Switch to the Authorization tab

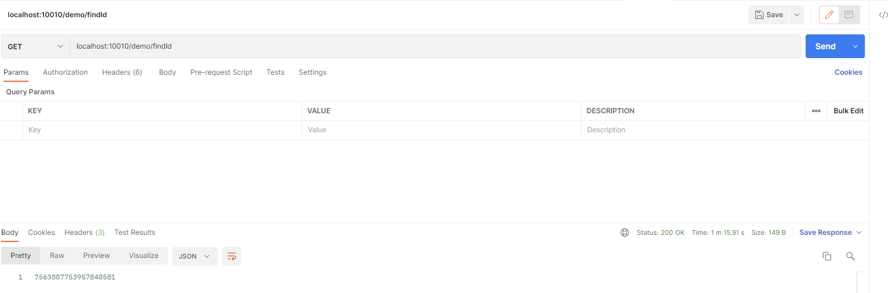coord(65,72)
